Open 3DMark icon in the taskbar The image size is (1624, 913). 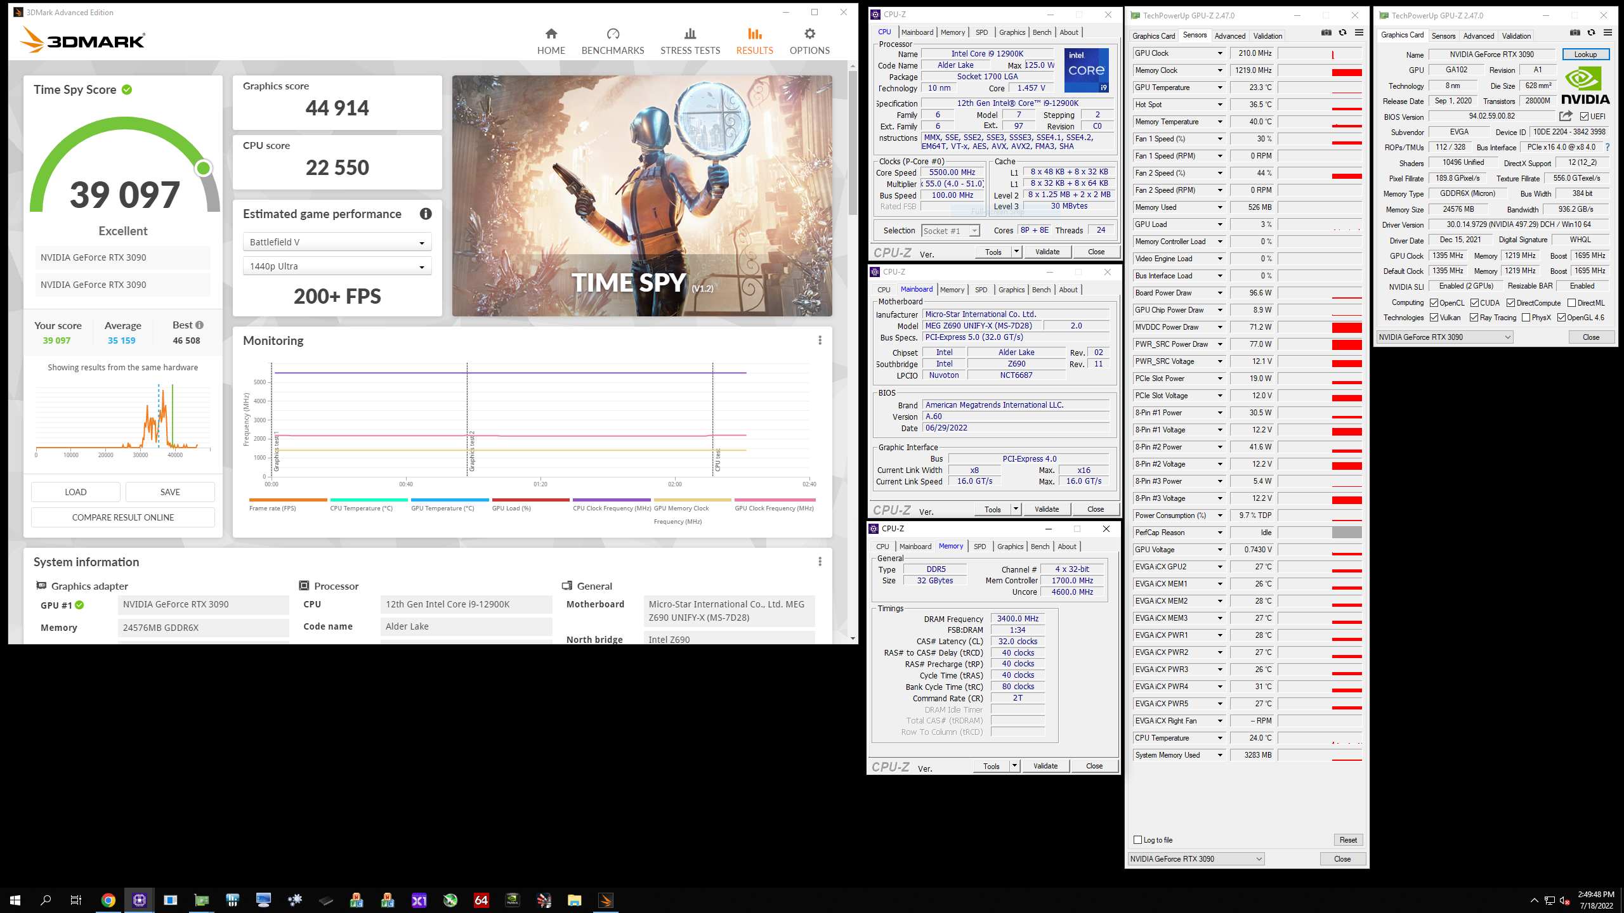tap(606, 900)
